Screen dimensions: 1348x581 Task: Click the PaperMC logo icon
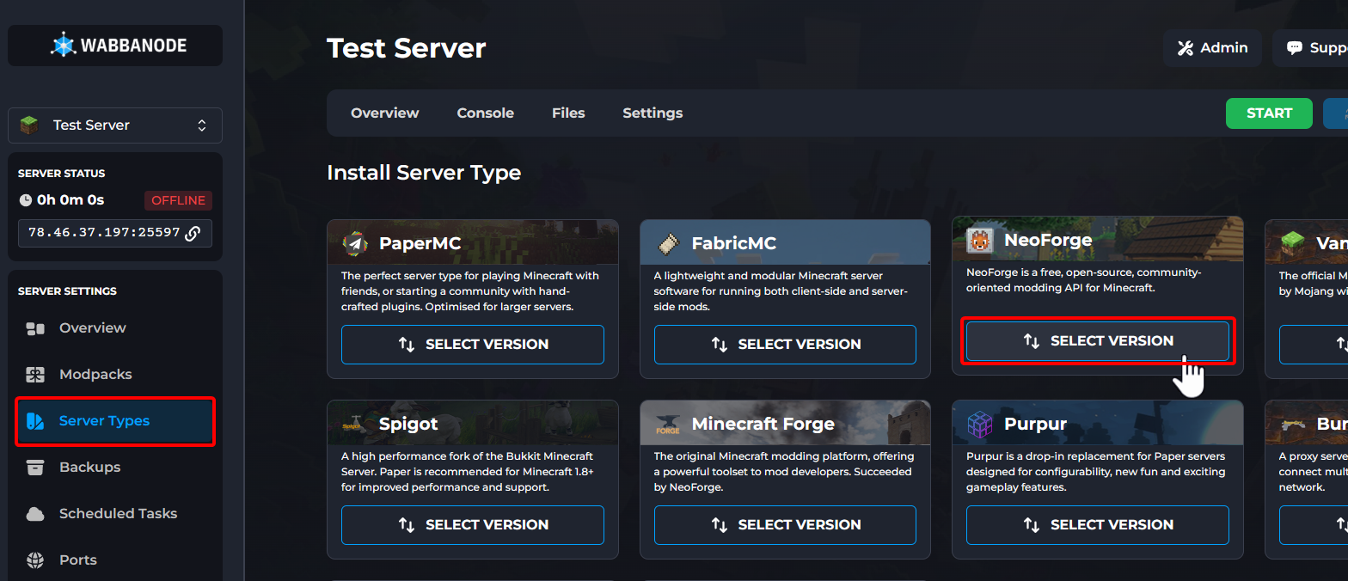click(355, 244)
